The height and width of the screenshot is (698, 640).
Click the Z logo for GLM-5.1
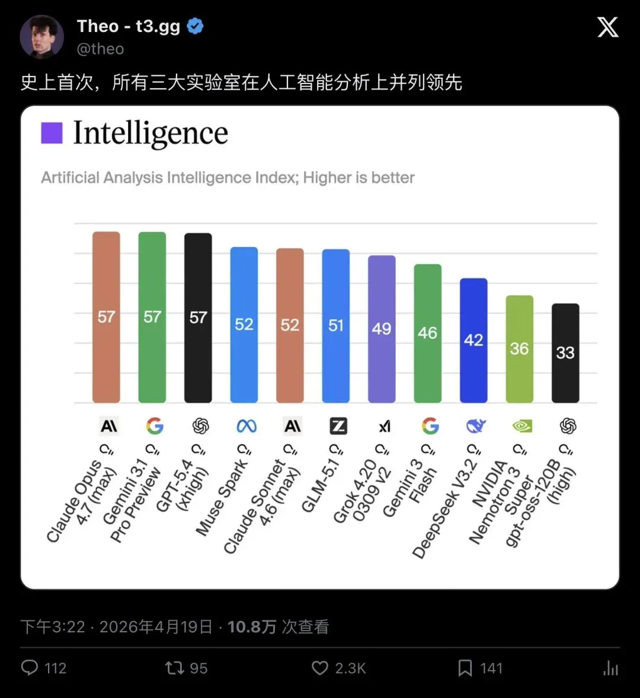(x=338, y=426)
